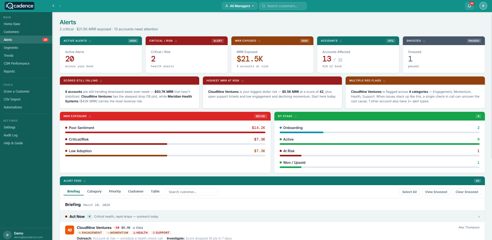This screenshot has width=492, height=240.
Task: Open Reports from the sidebar
Action: coord(9,71)
